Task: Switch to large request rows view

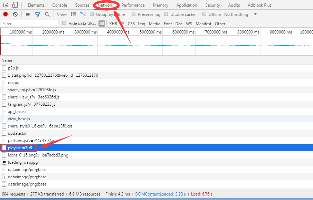Action: tap(73, 15)
